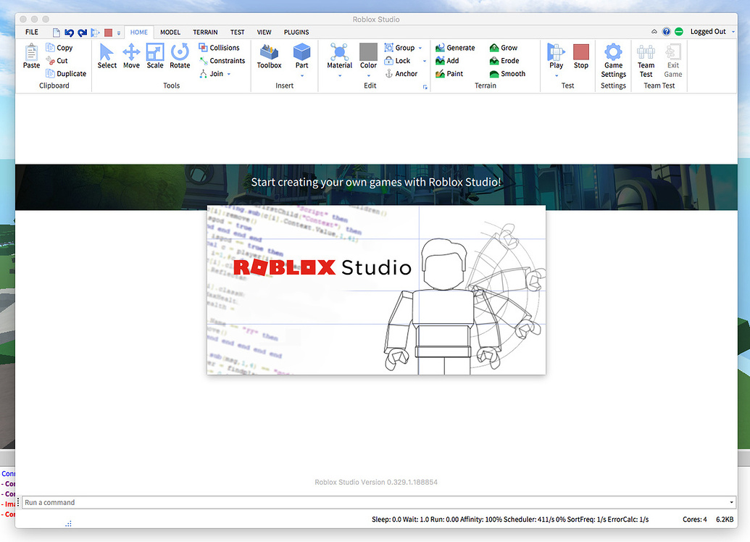This screenshot has width=750, height=542.
Task: Undo the last action
Action: click(x=70, y=33)
